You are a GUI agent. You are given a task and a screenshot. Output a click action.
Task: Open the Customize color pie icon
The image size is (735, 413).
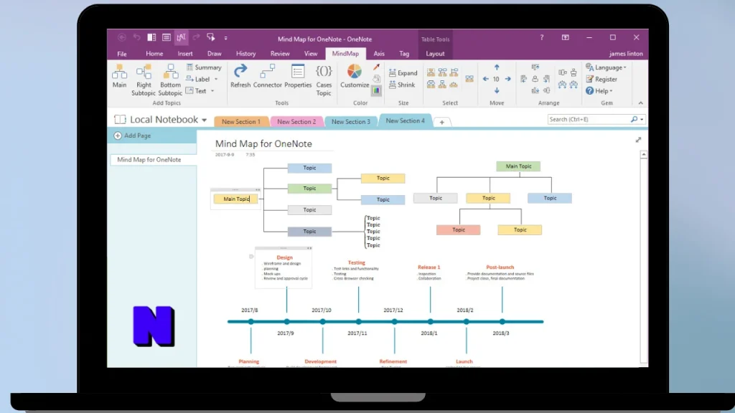(x=355, y=71)
